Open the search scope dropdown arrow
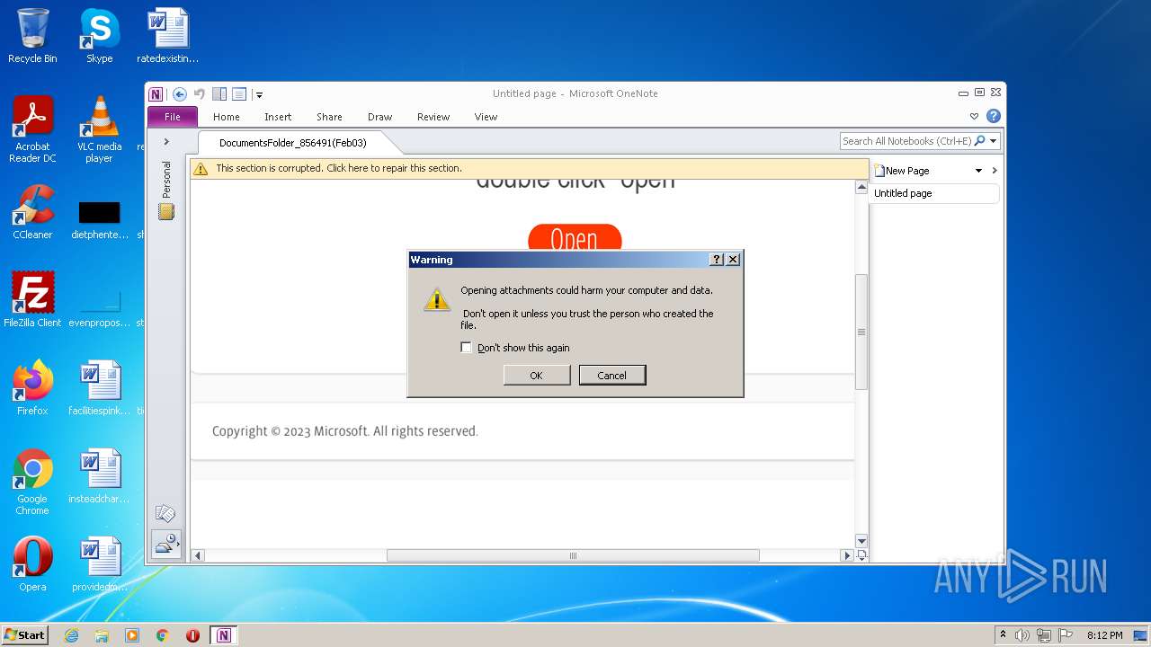1151x647 pixels. 994,141
